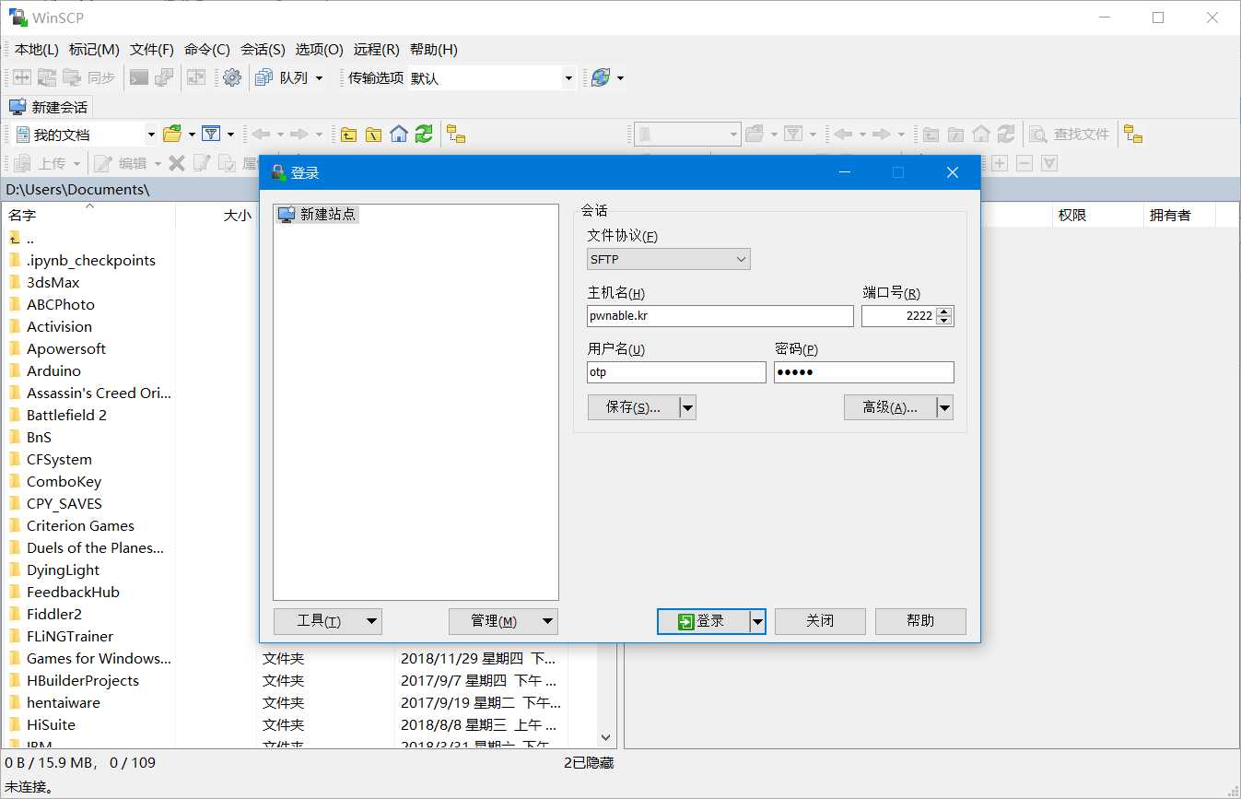Click the 帮助 button in login dialog
This screenshot has height=799, width=1241.
coord(920,621)
